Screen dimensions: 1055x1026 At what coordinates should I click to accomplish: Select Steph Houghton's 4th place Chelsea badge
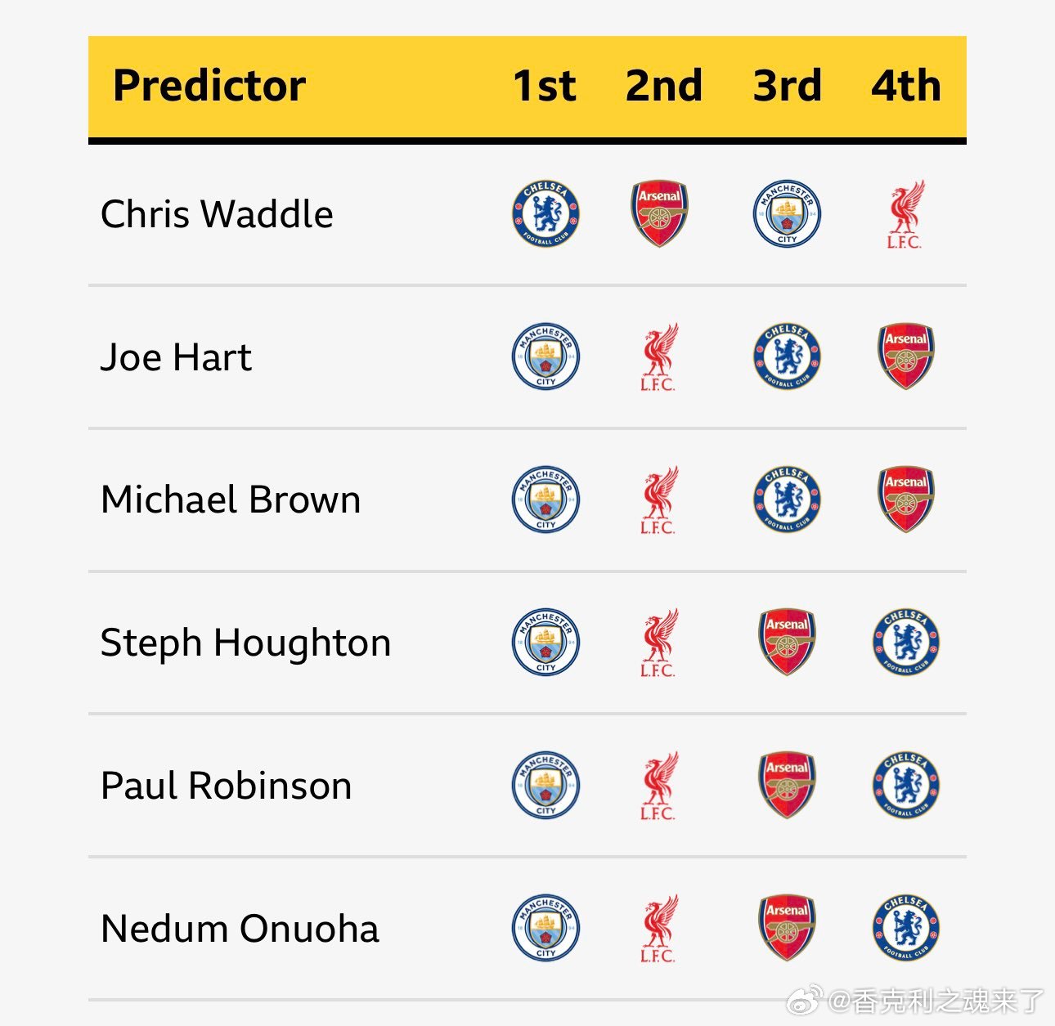point(906,642)
